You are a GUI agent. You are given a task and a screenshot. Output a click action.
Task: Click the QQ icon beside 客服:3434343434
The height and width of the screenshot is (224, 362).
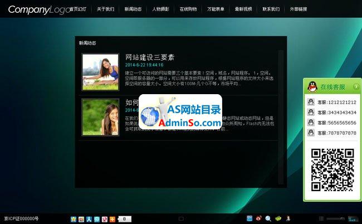(x=311, y=112)
